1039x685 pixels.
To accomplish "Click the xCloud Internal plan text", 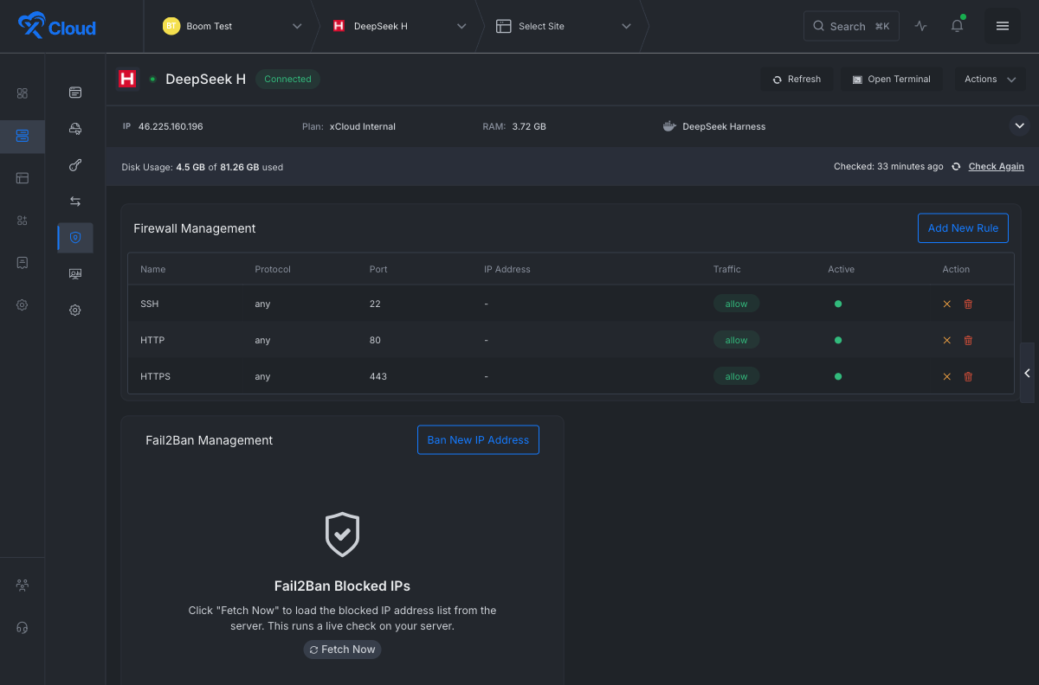I will point(363,126).
